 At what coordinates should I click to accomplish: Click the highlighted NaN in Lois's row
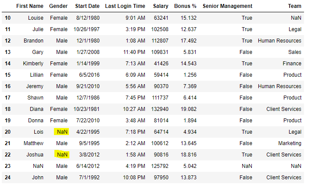tap(62, 132)
